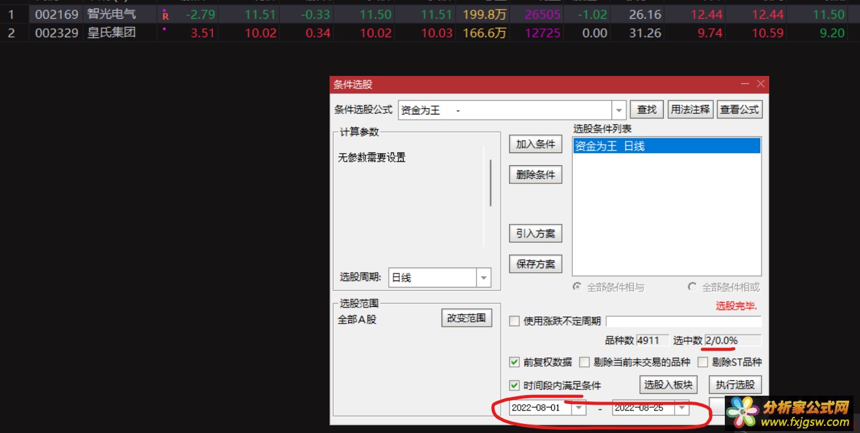
Task: Click the 选股完毕 status text
Action: pyautogui.click(x=736, y=306)
